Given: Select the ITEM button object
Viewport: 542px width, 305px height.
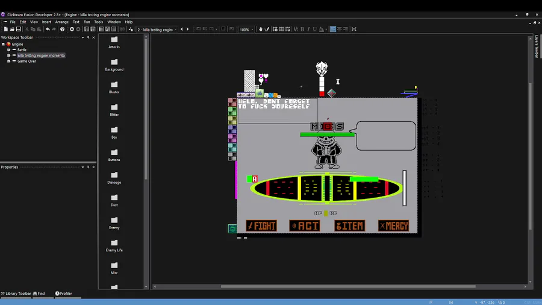Looking at the screenshot, I should 349,226.
